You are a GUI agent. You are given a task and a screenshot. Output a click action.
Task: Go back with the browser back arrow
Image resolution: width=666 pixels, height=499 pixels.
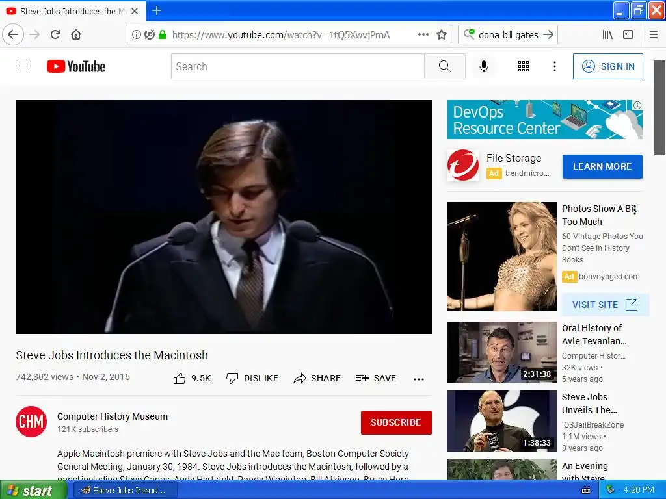point(13,35)
